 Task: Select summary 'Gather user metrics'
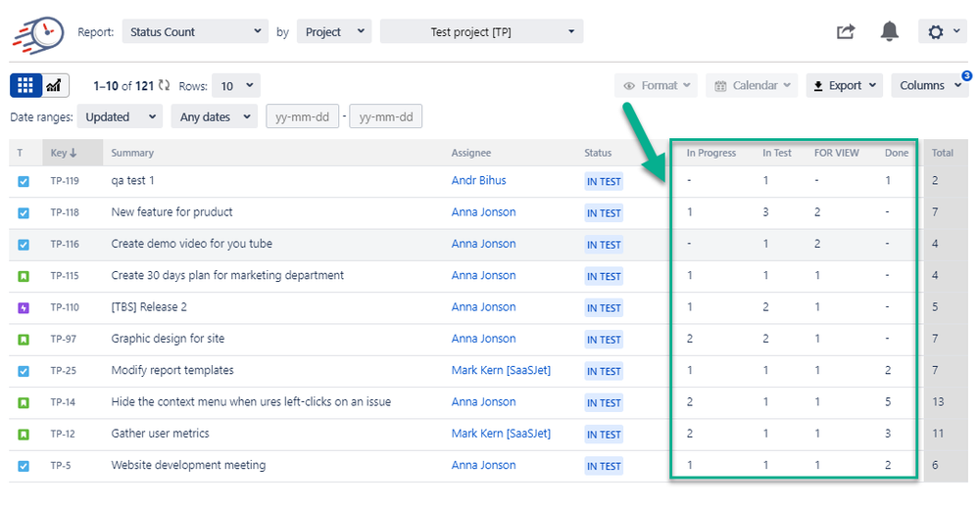pos(160,433)
